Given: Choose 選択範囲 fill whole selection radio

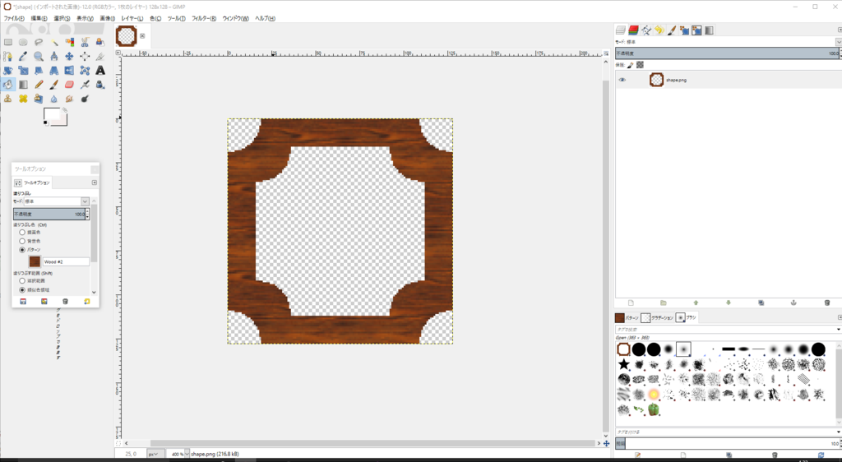Looking at the screenshot, I should 22,280.
